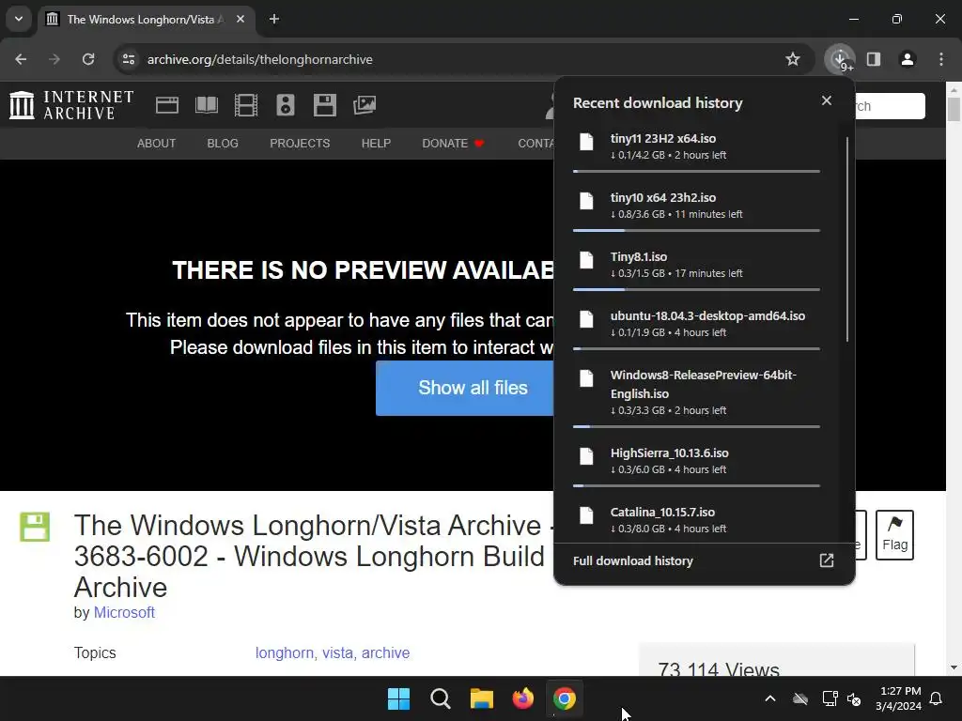Click the download popup scrollbar
Image resolution: width=962 pixels, height=721 pixels.
pos(847,239)
